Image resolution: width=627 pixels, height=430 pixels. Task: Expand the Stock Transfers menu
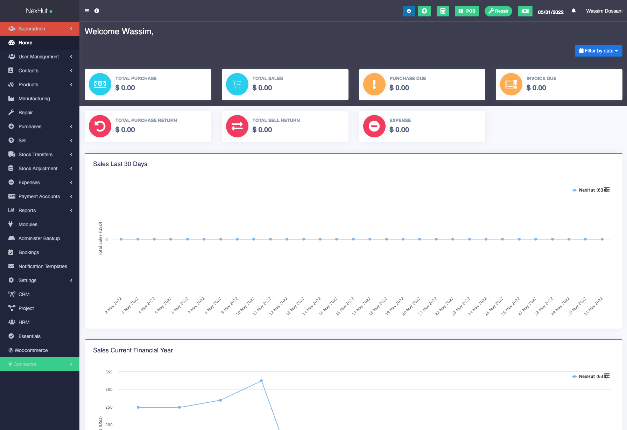tap(35, 154)
